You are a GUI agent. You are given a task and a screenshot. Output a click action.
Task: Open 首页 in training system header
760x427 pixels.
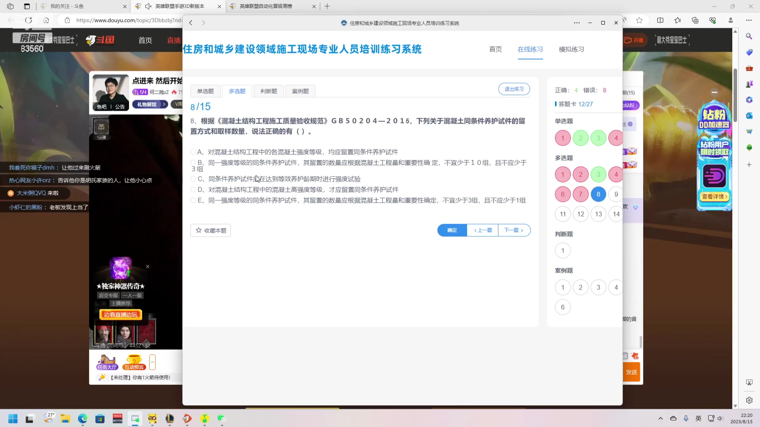coord(496,49)
